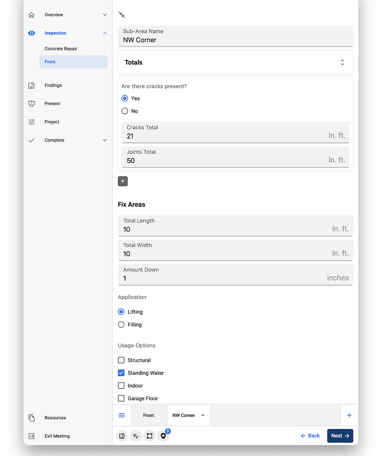Viewport: 382px width, 456px height.
Task: Click the gray plus button below Joints Total
Action: [x=123, y=181]
